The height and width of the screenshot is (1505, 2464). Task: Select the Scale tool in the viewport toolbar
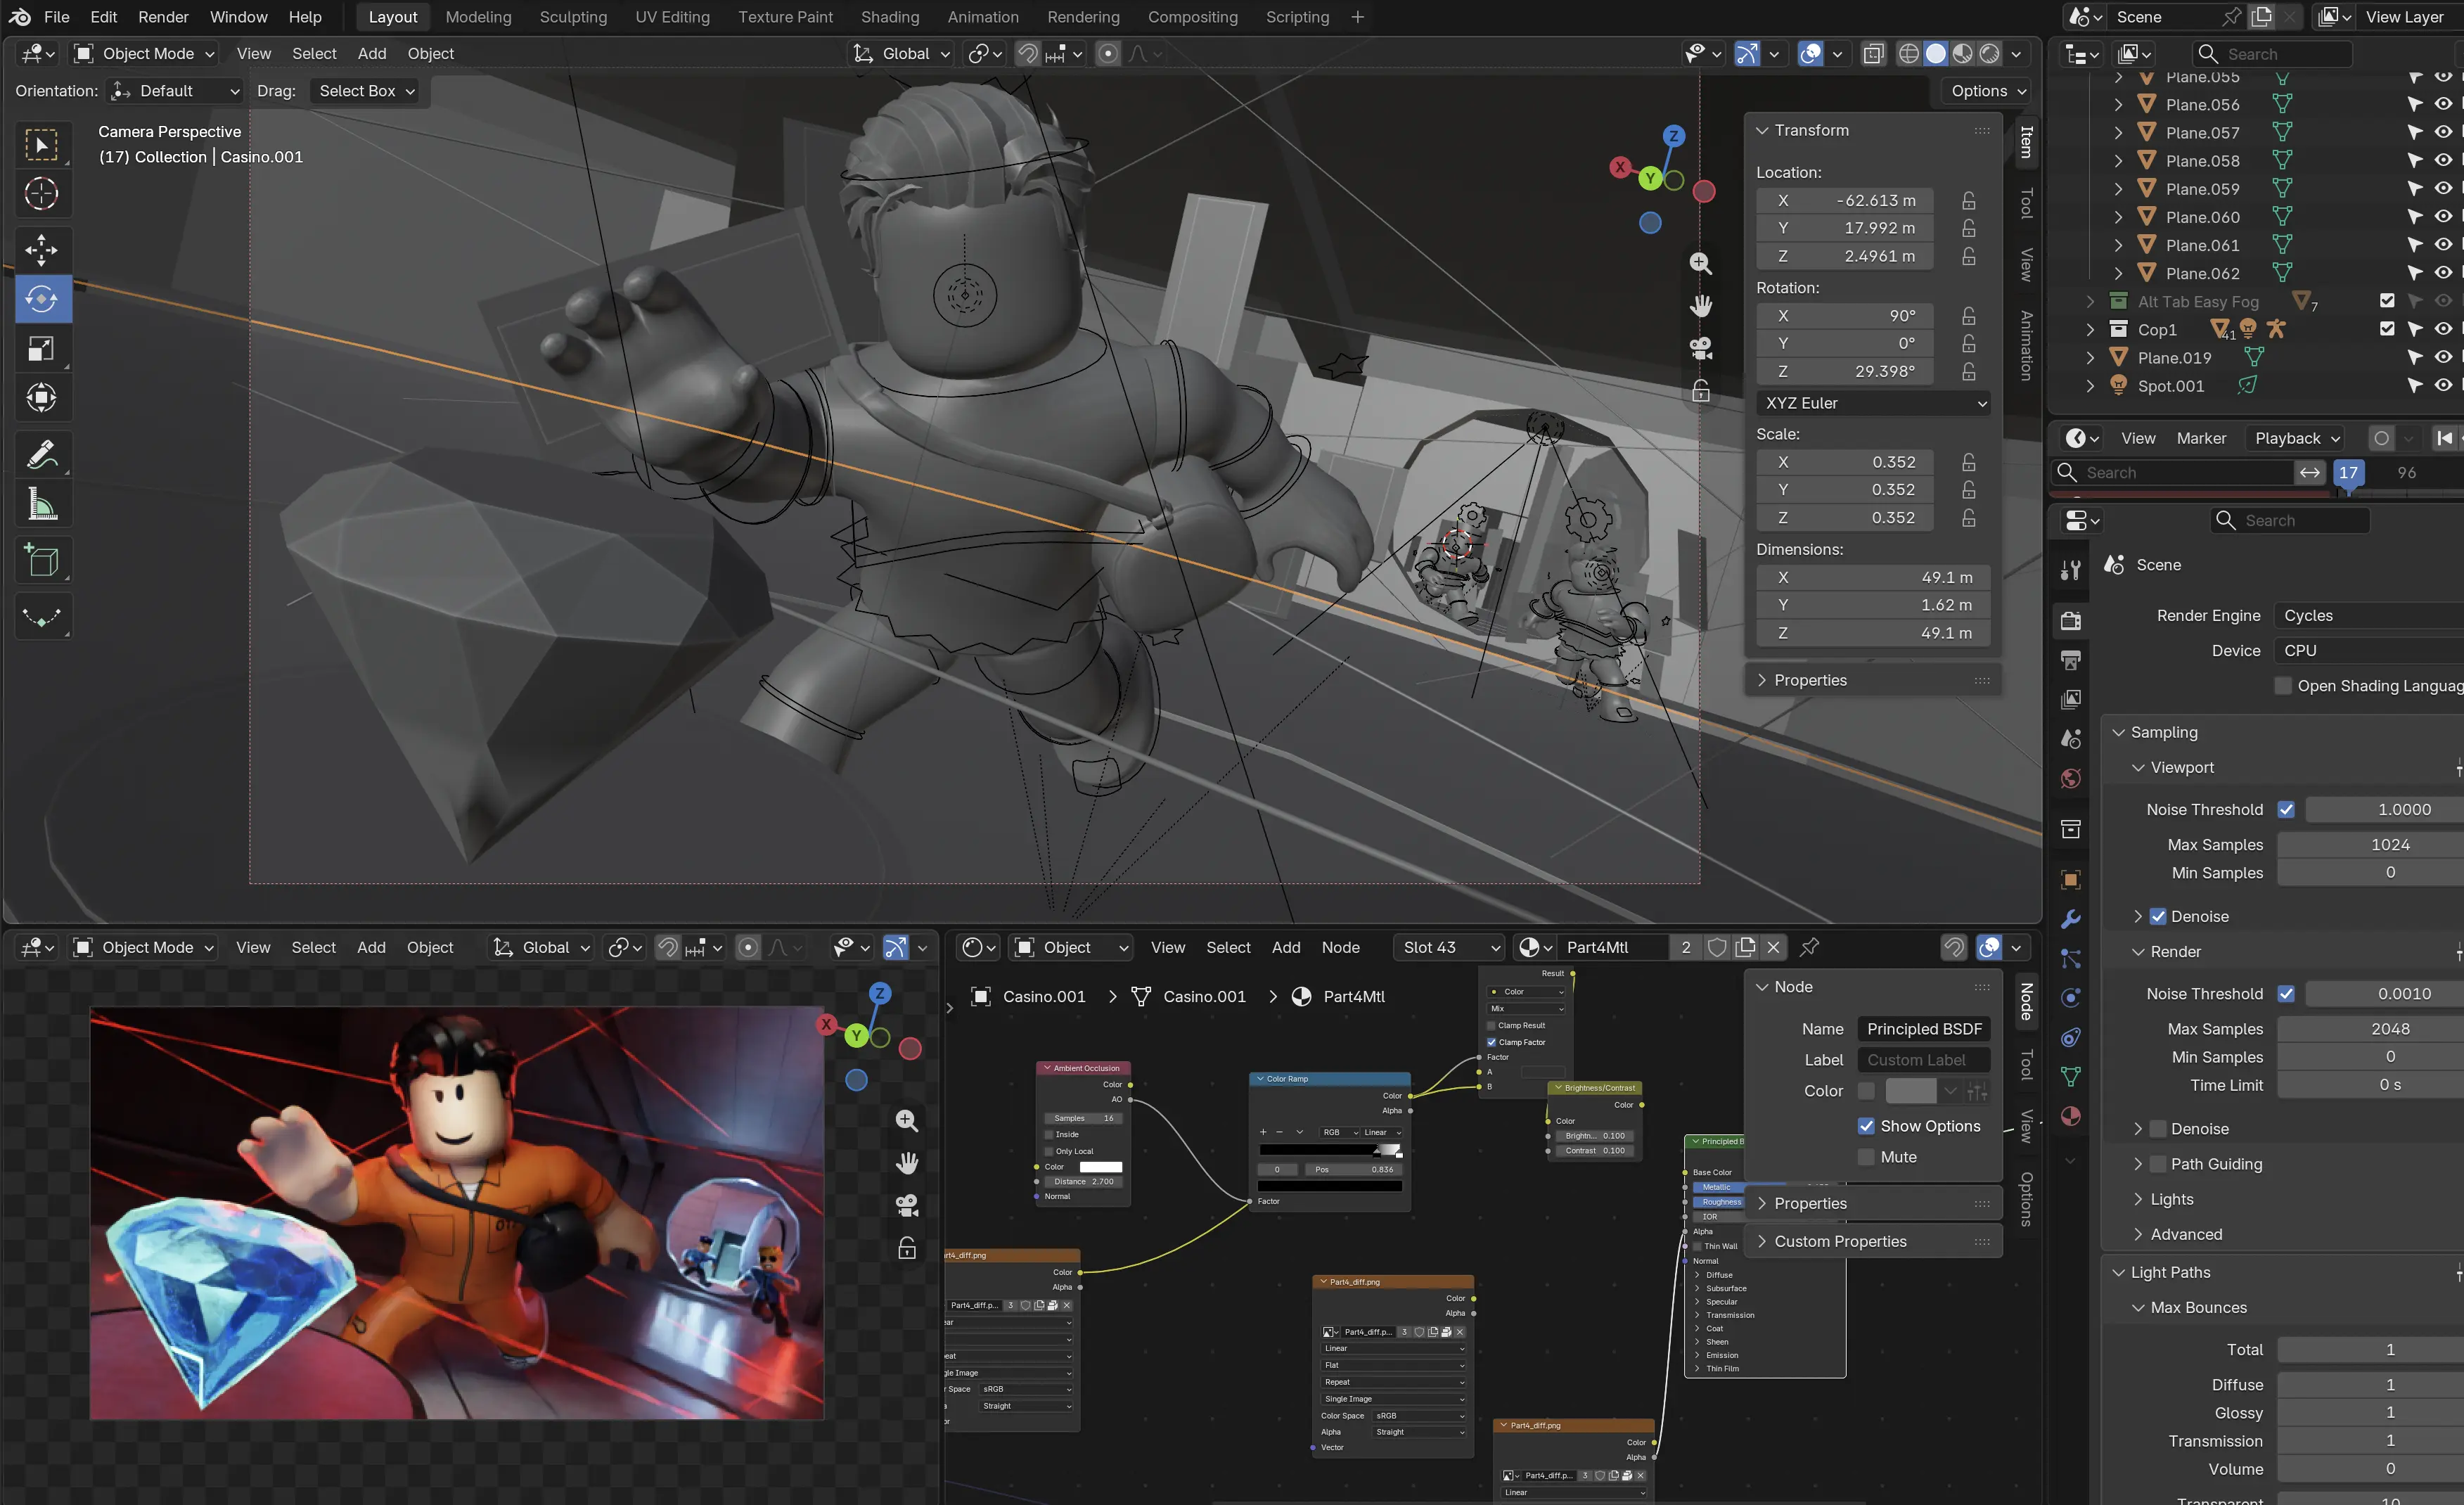pyautogui.click(x=42, y=348)
